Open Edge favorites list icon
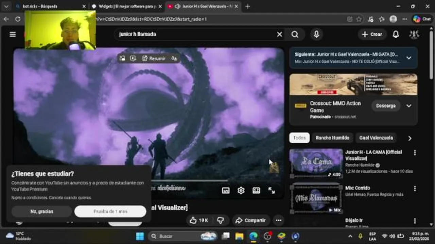The height and width of the screenshot is (244, 435). 382,19
